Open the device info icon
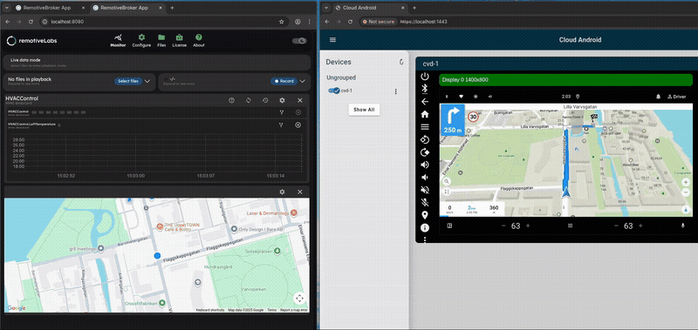Viewport: 698px width, 330px height. coord(425,228)
